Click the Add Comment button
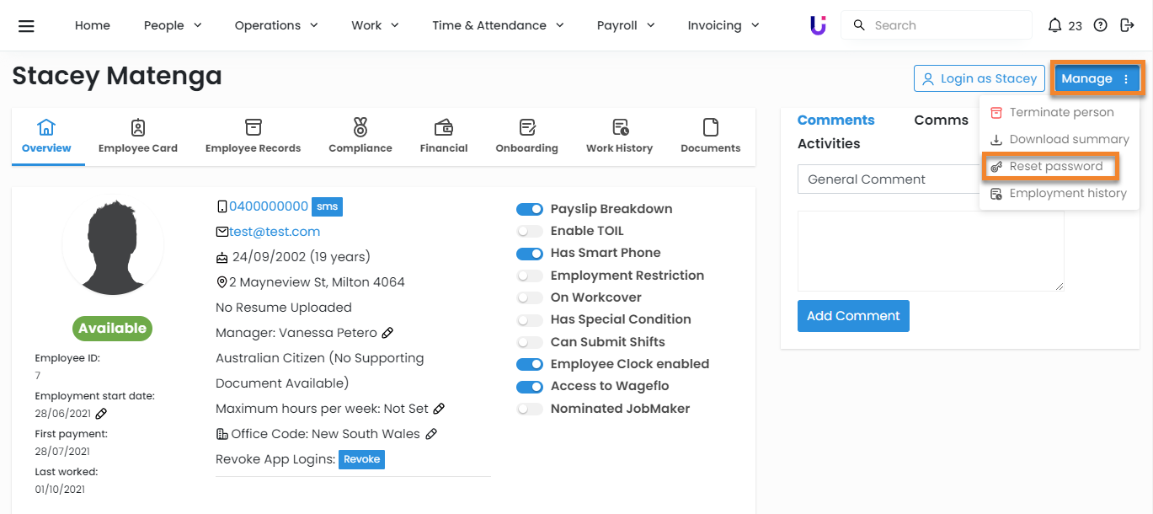The height and width of the screenshot is (514, 1153). [x=853, y=316]
